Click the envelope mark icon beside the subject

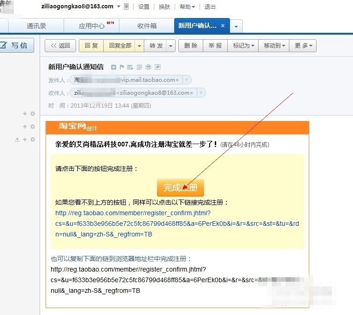coord(113,67)
